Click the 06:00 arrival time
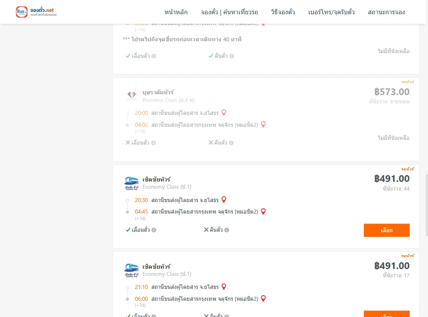 point(141,299)
